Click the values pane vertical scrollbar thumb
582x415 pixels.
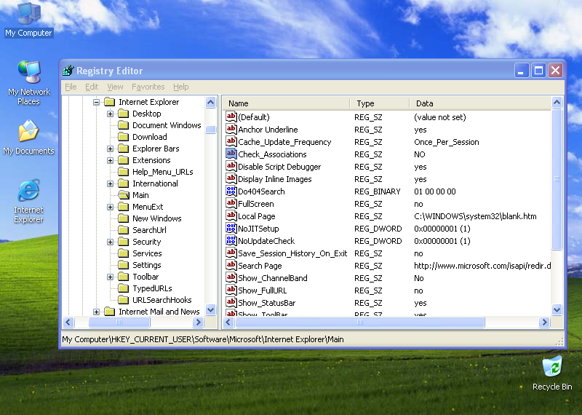(557, 179)
